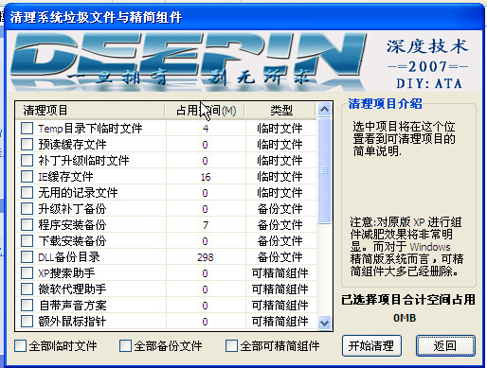487x368 pixels.
Task: Check the 微软代理助手 checkbox
Action: 27,289
